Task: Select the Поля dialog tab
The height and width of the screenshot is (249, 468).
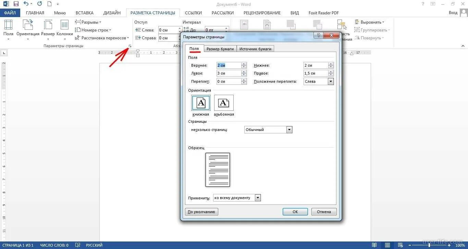Action: [194, 49]
